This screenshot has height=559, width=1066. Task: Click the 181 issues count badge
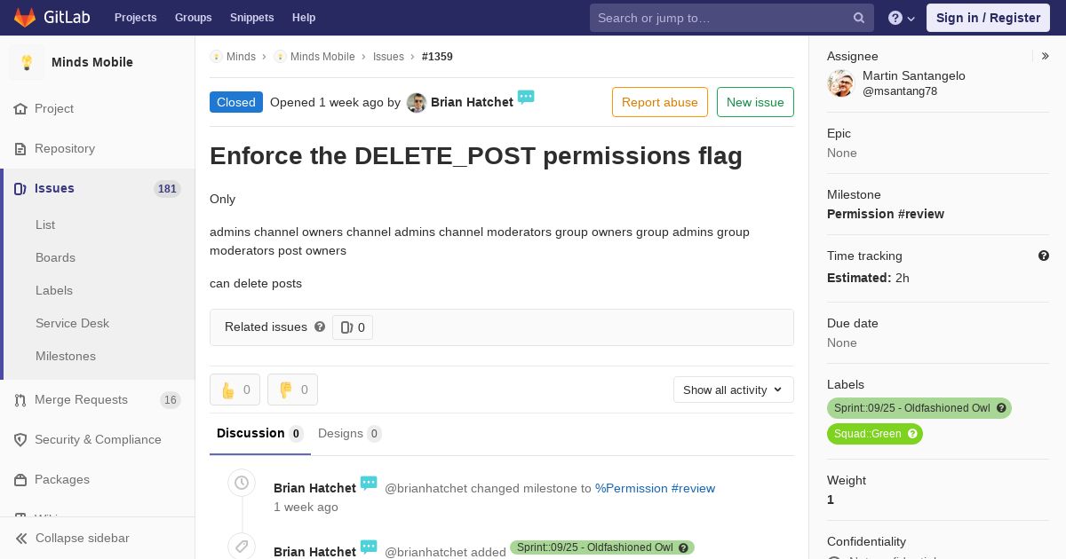167,189
